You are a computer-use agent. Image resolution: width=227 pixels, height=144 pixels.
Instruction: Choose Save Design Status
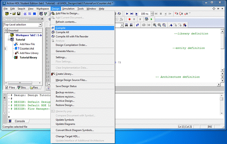click(83, 86)
